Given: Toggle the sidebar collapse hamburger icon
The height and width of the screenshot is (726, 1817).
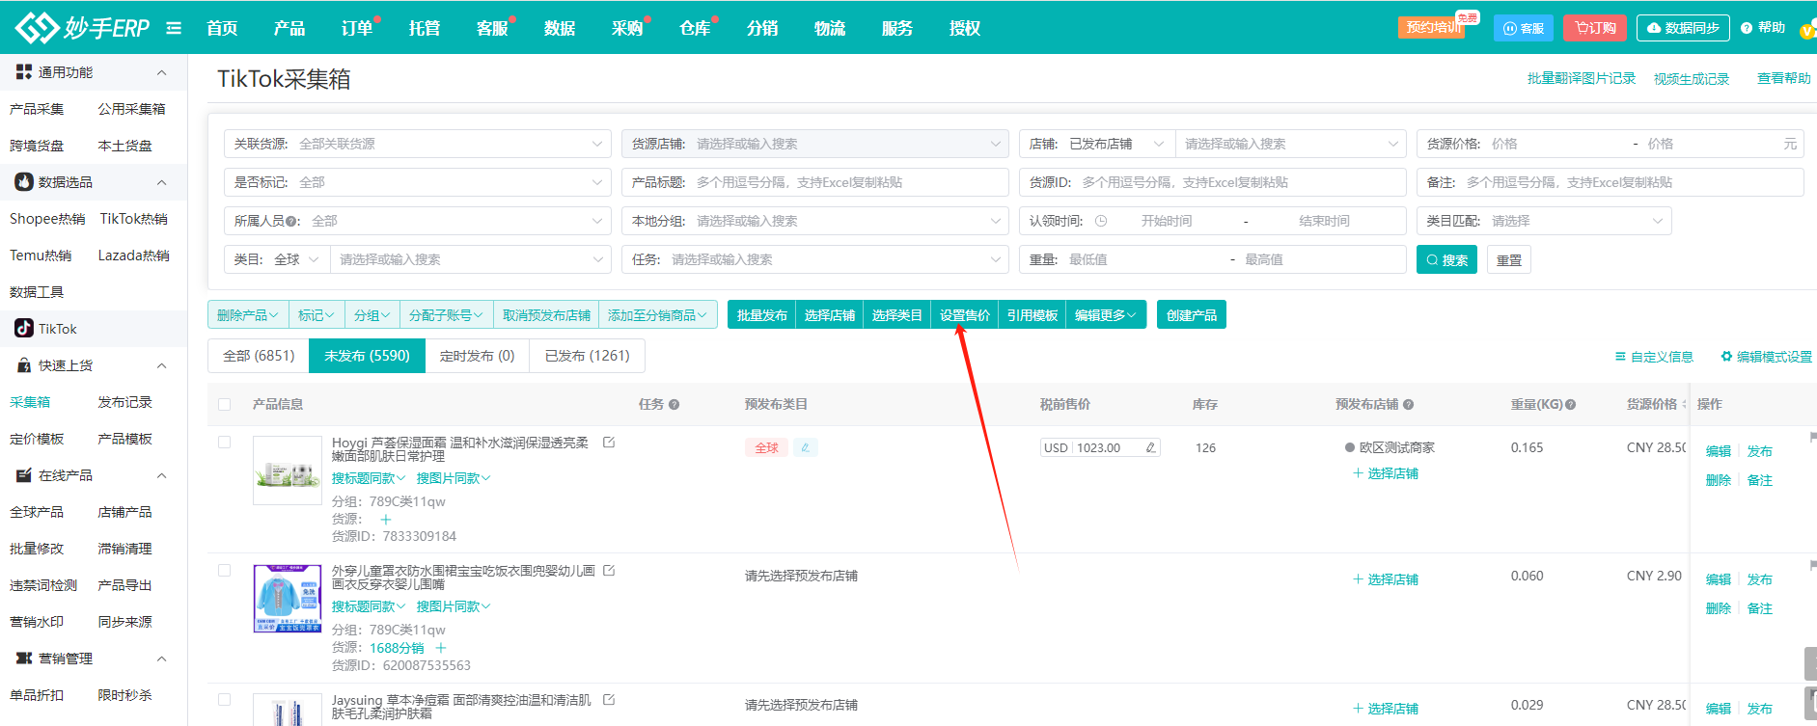Looking at the screenshot, I should pos(174,28).
